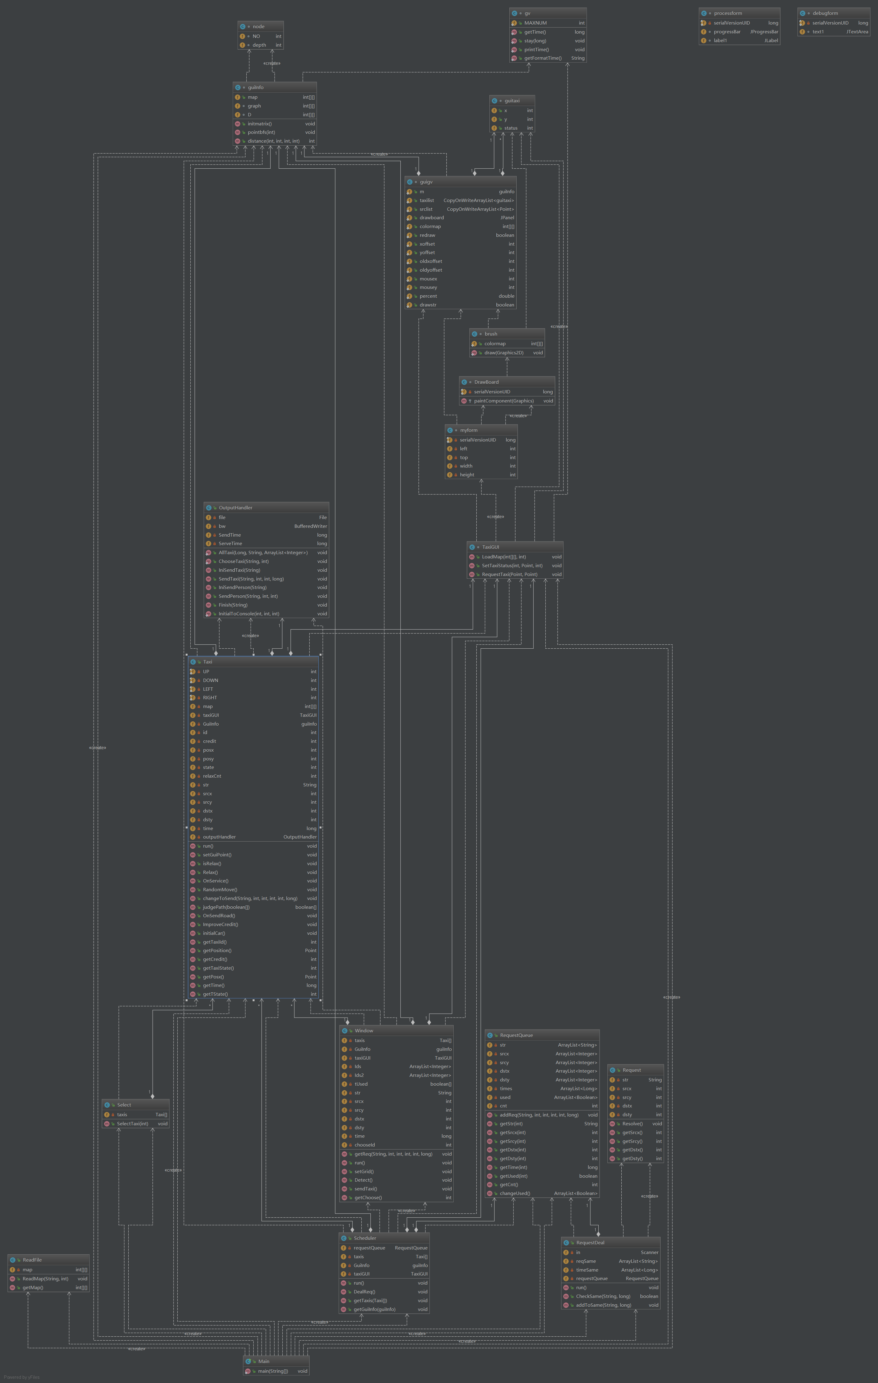Screen dimensions: 878x1383
Task: Select the ImproveCredit() method in Taxi
Action: coord(253,924)
